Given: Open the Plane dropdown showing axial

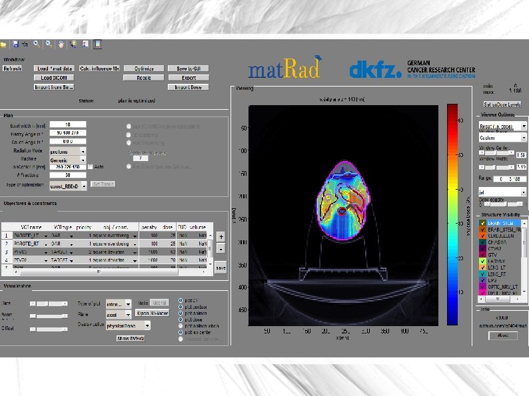Looking at the screenshot, I should pyautogui.click(x=119, y=315).
